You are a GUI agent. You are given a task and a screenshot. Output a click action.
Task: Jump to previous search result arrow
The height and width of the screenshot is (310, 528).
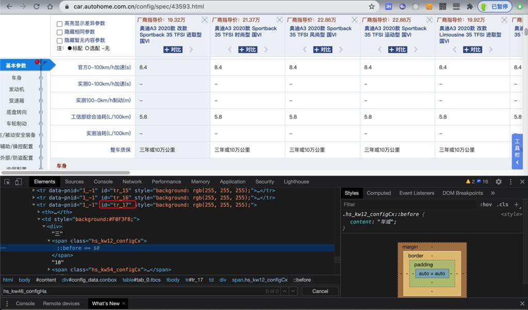pos(285,291)
